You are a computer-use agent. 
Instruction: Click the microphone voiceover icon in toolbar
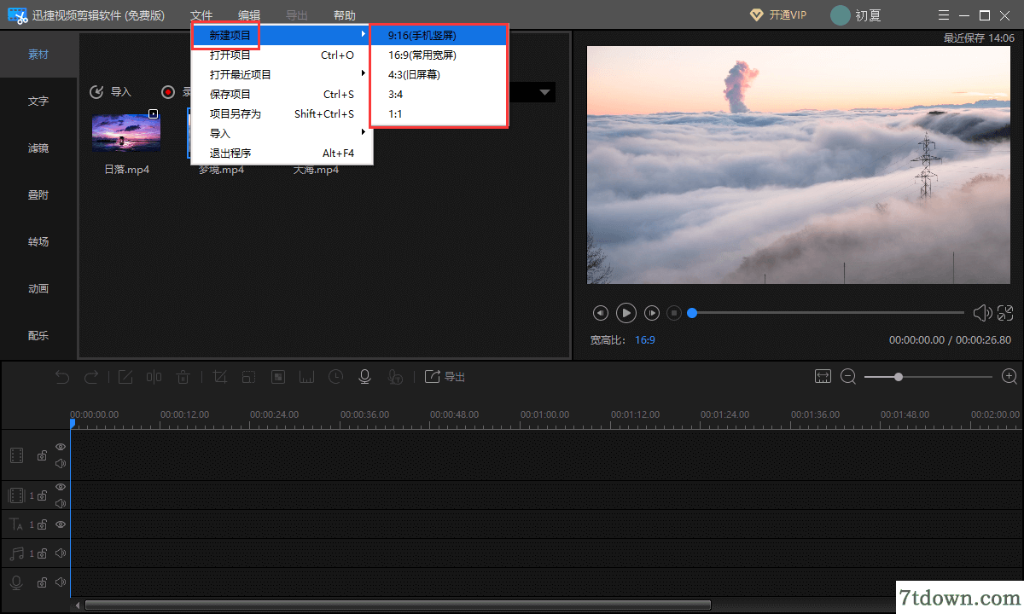(x=365, y=377)
